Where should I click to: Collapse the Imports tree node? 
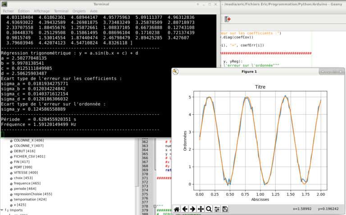pyautogui.click(x=2, y=210)
